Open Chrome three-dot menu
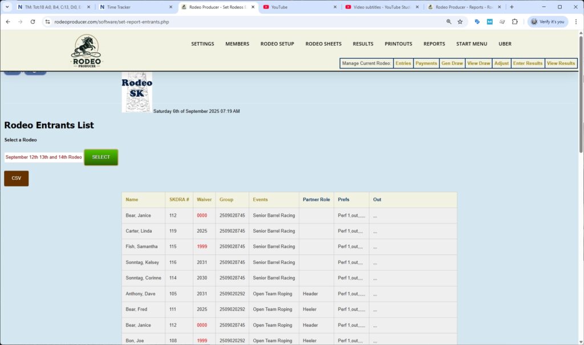Viewport: 584px width, 345px height. (x=574, y=22)
